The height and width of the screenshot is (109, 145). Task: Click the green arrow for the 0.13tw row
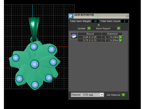pyautogui.click(x=121, y=37)
